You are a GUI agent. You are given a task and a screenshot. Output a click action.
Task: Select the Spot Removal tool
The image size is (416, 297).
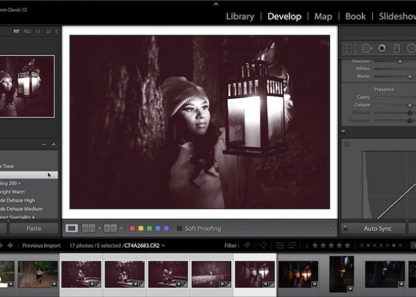point(367,48)
